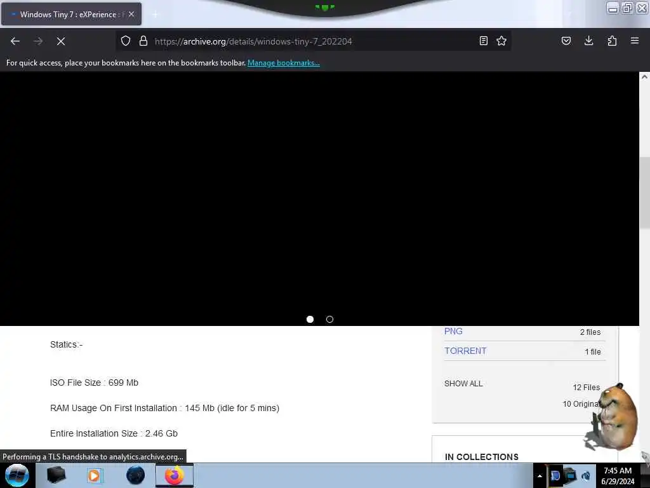Click the volume speaker tray icon
This screenshot has width=650, height=488.
click(x=586, y=475)
